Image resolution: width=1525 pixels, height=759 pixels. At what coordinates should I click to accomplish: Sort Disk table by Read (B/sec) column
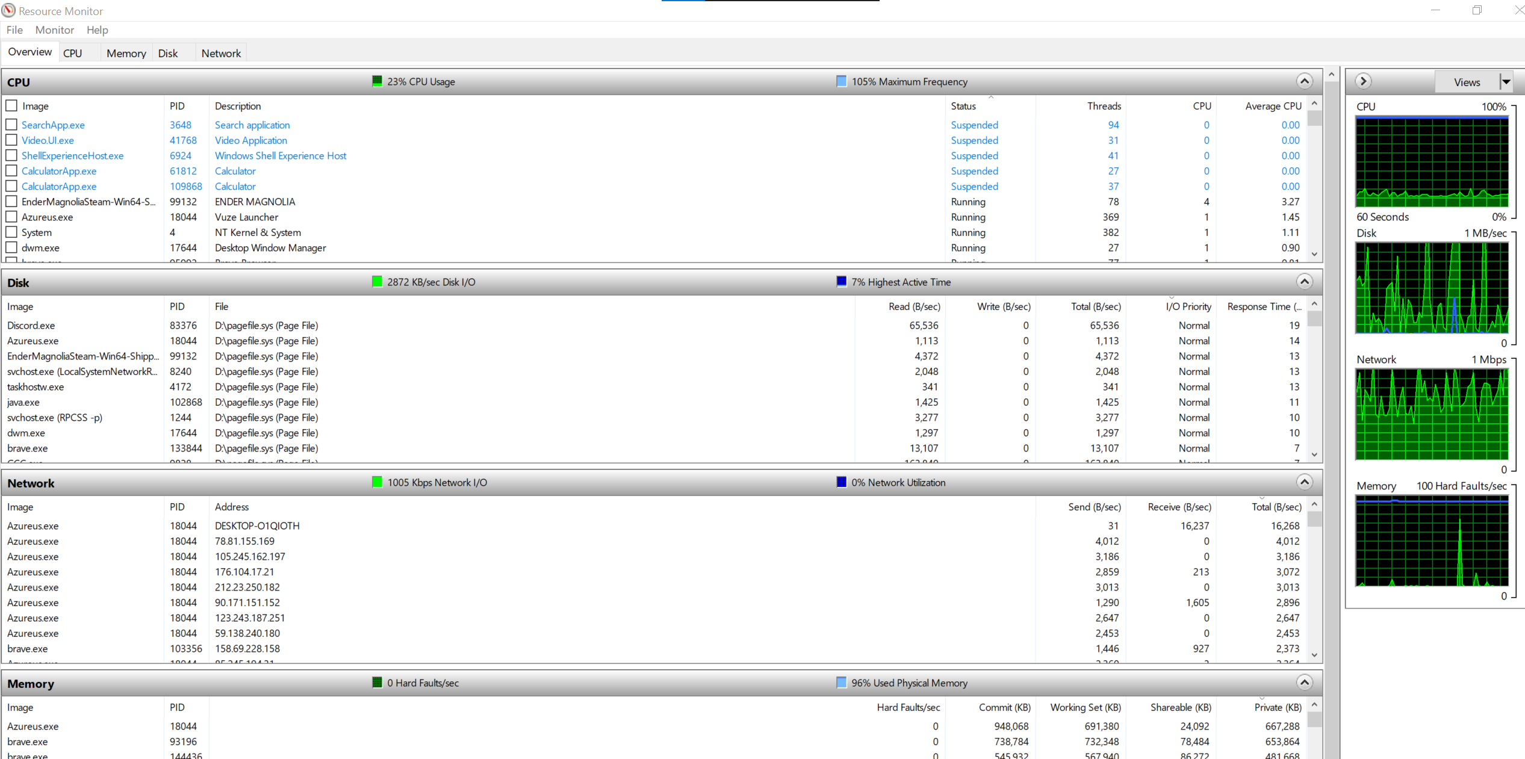(900, 306)
